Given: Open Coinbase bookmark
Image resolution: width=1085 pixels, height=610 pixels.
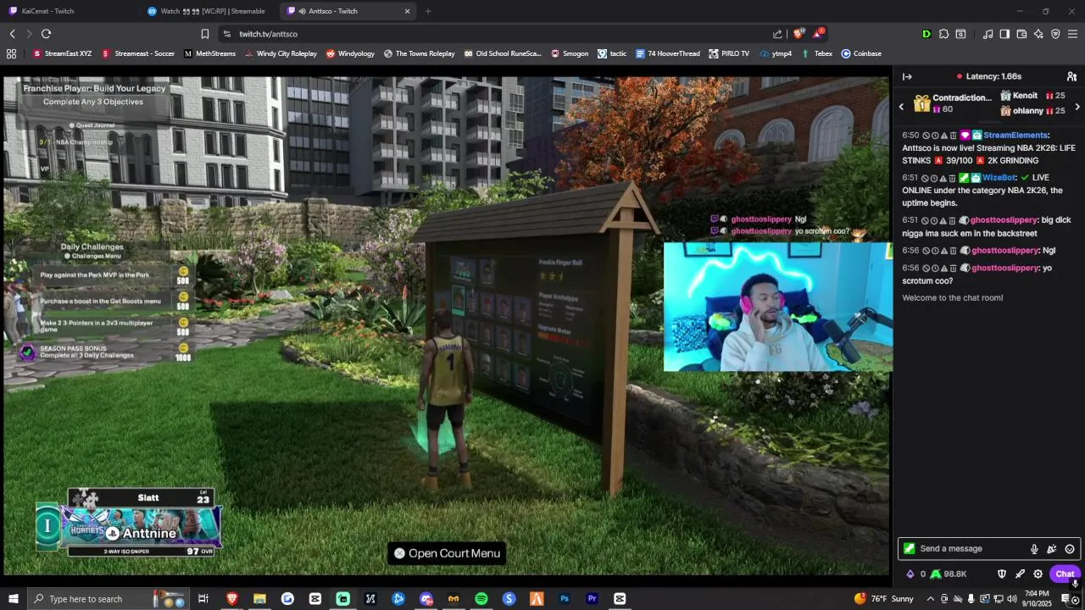Looking at the screenshot, I should click(x=861, y=53).
